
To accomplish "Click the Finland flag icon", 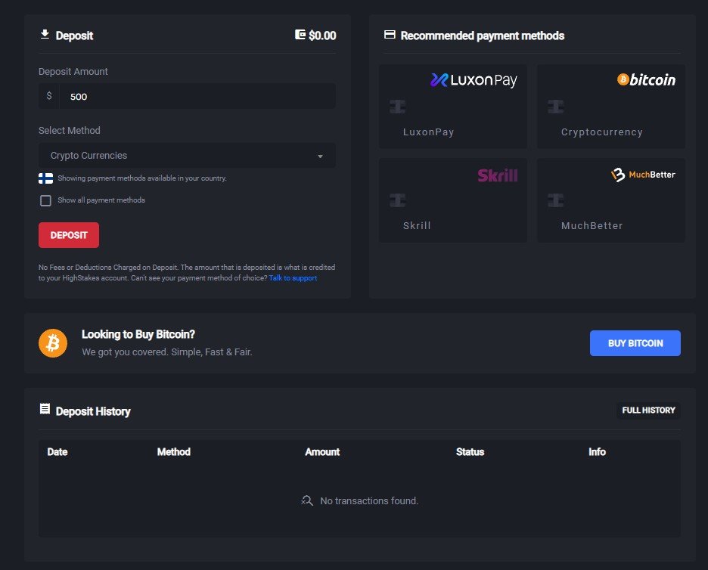I will pos(45,178).
